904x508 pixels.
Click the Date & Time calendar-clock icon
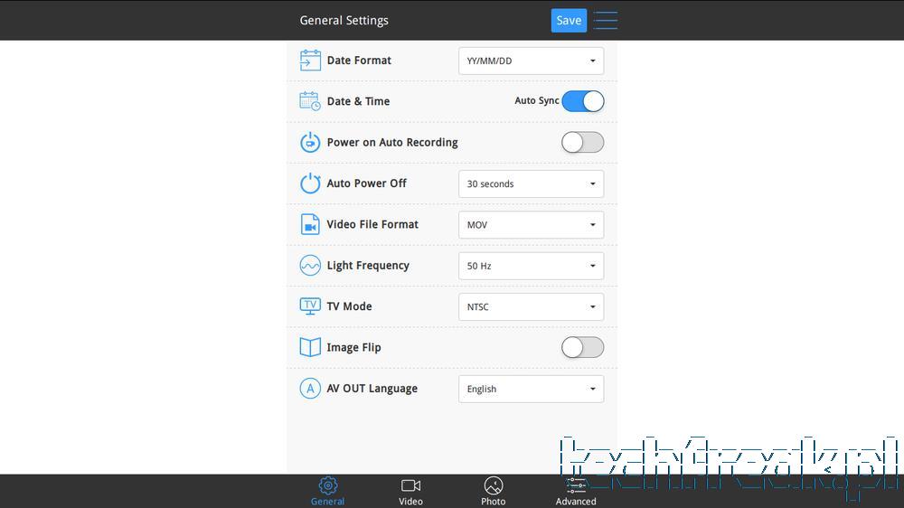tap(310, 101)
